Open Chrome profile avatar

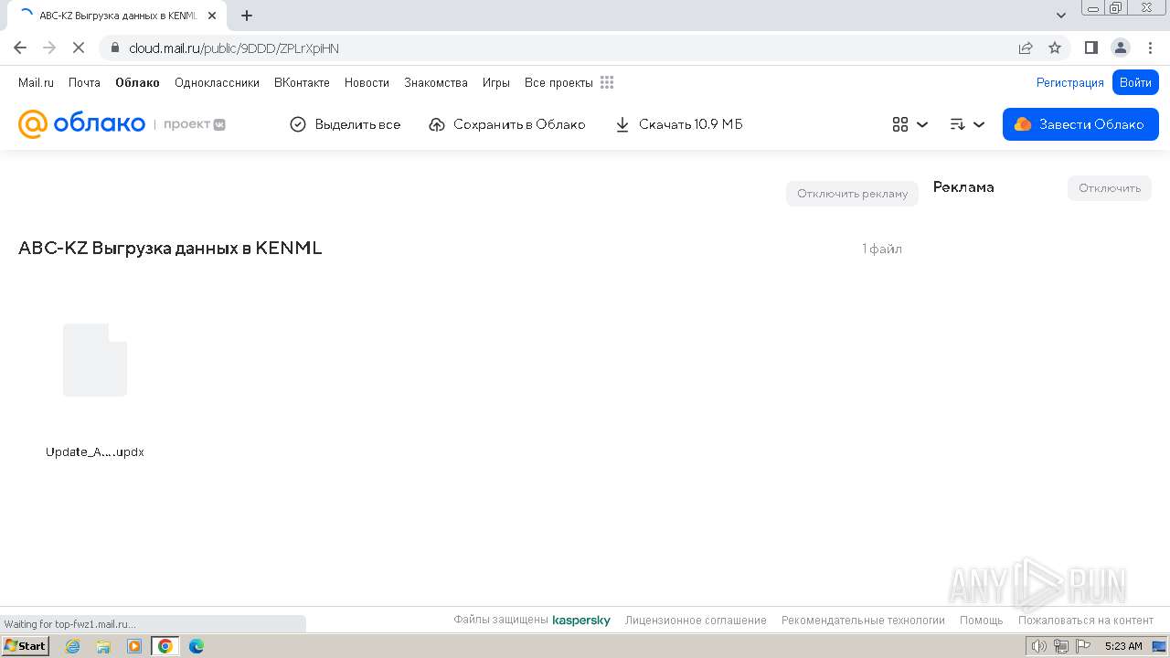point(1120,48)
